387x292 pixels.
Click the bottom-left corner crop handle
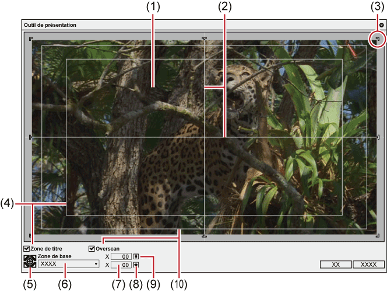pos(30,235)
